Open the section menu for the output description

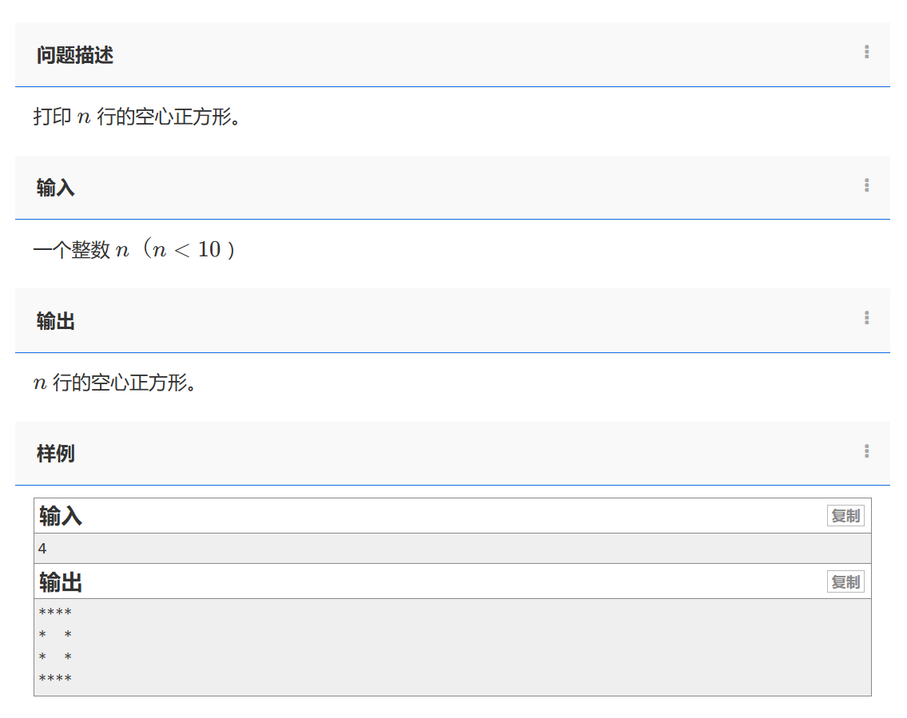[x=866, y=318]
